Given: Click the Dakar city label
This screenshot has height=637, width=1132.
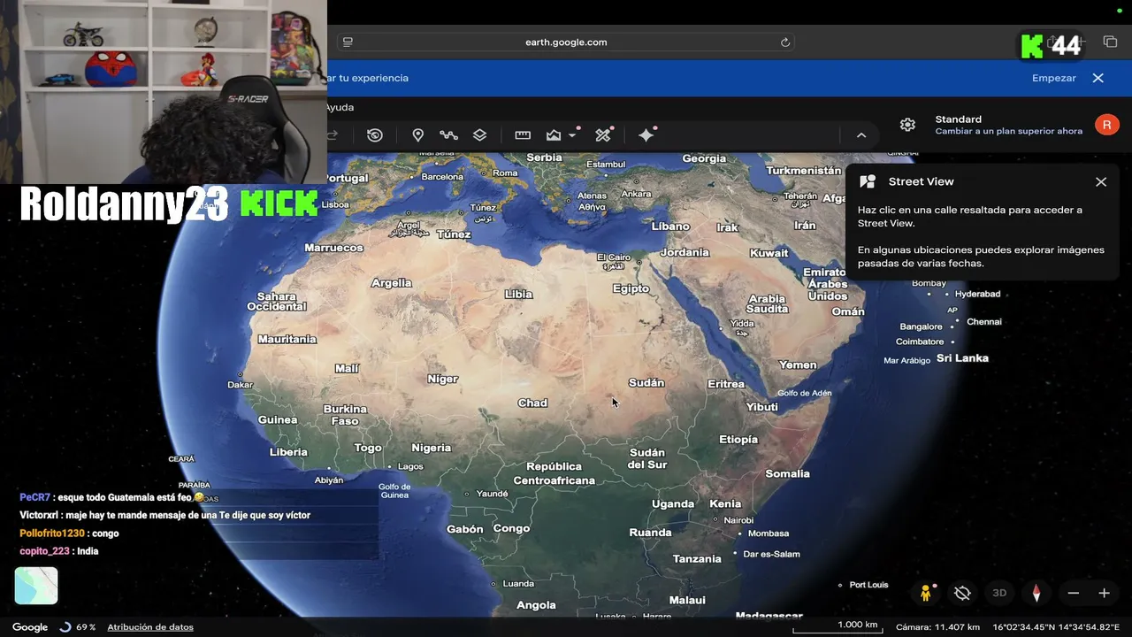Looking at the screenshot, I should click(x=240, y=385).
